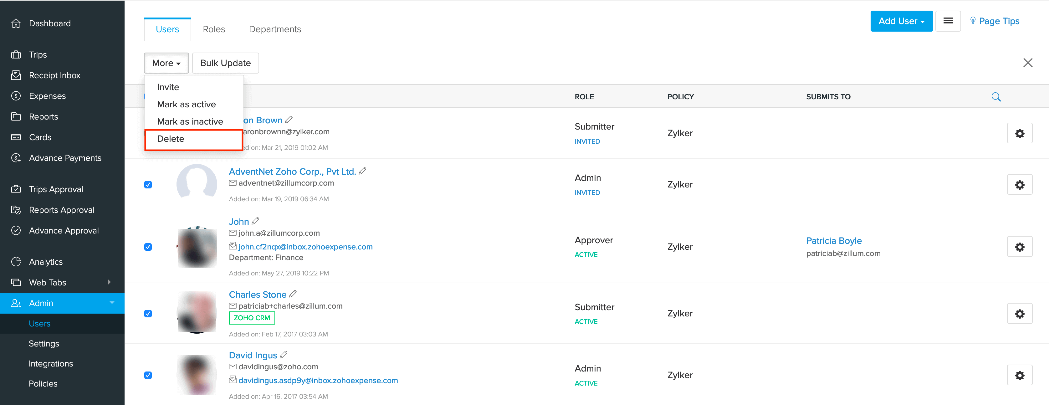The height and width of the screenshot is (405, 1049).
Task: Switch to the Departments tab
Action: pyautogui.click(x=275, y=29)
